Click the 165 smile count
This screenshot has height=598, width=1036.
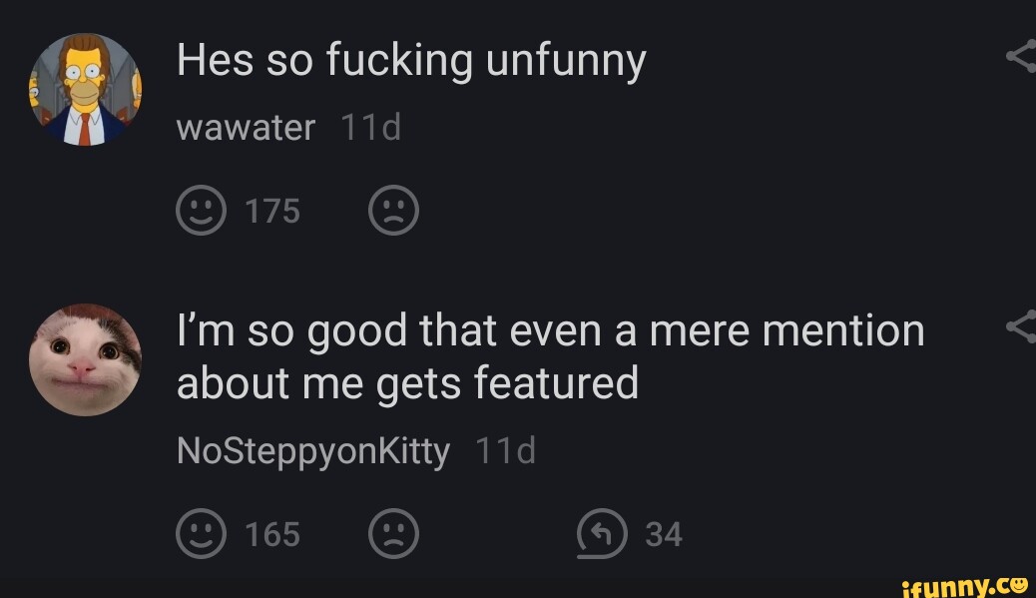click(272, 534)
